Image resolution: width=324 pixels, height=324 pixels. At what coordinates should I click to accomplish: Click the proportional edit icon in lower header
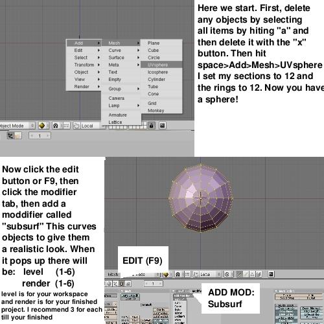(x=227, y=274)
